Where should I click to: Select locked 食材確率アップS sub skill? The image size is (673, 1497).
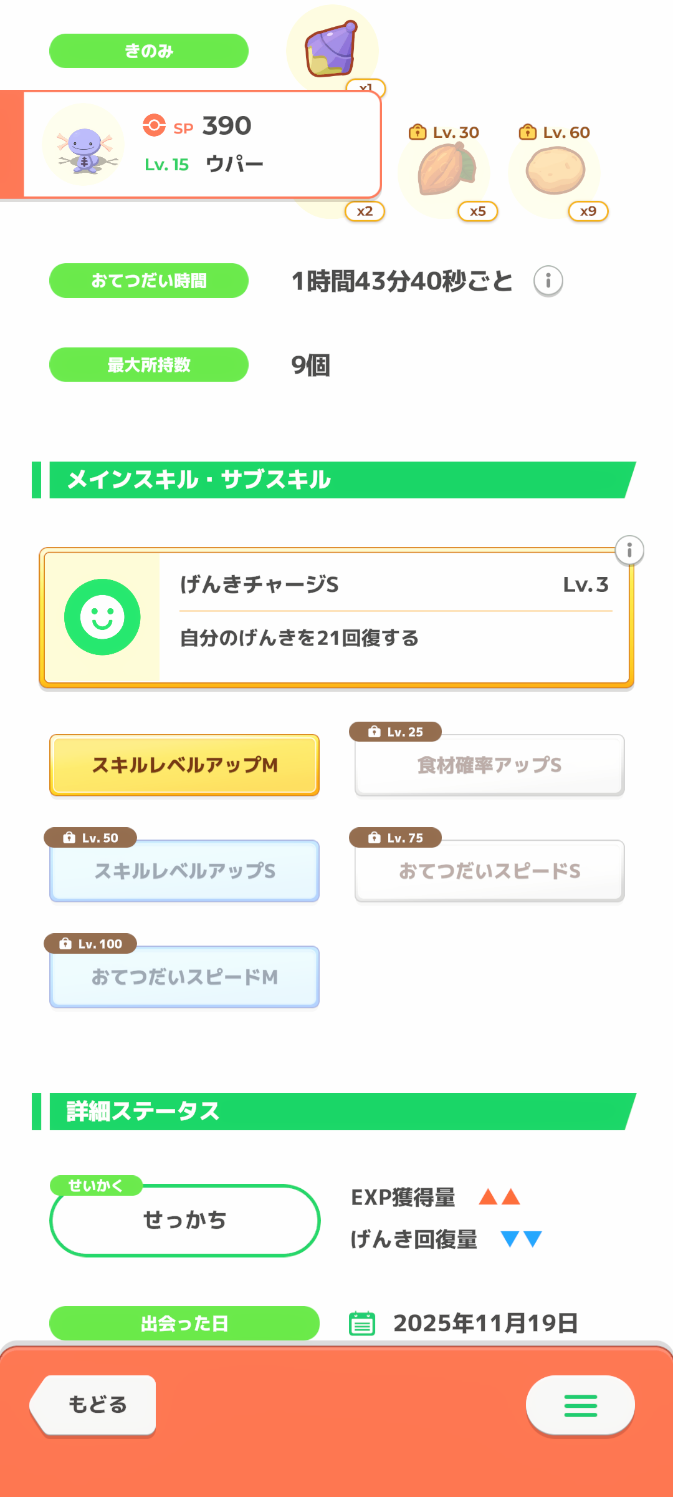point(489,765)
